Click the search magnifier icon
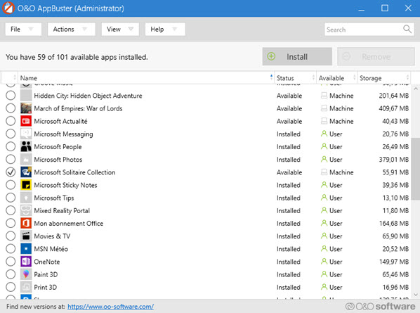Viewport: 420px width, 313px height. tap(407, 29)
